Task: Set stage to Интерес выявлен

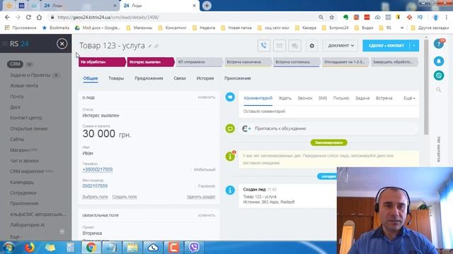Action: (x=151, y=62)
